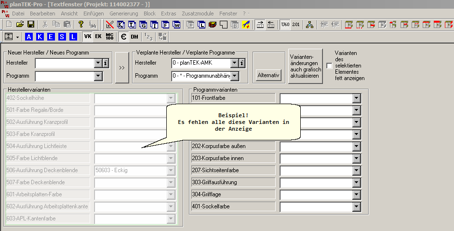Screen dimensions: 454x231
Task: Toggle the VK price mode button
Action: (87, 37)
